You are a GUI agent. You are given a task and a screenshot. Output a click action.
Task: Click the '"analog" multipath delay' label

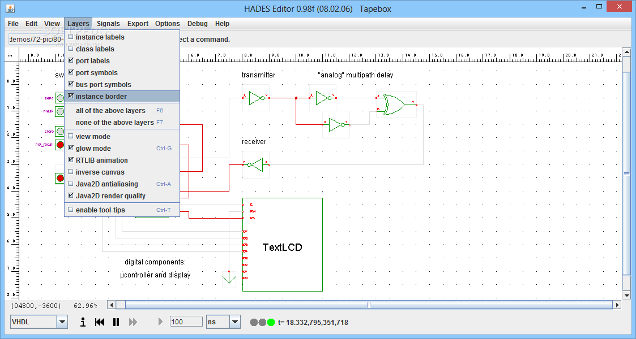355,75
